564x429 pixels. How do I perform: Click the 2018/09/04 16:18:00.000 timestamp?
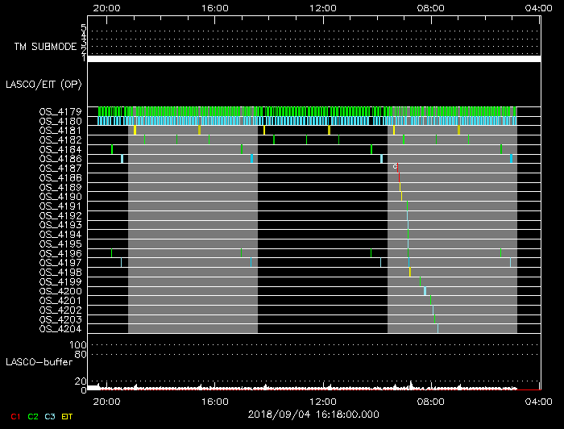pos(313,414)
